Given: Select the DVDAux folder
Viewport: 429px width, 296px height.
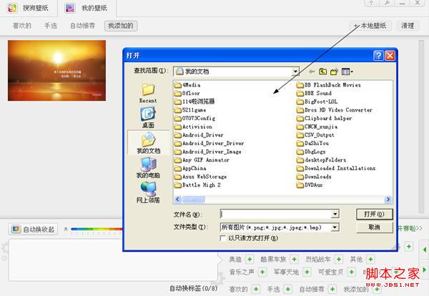Looking at the screenshot, I should pyautogui.click(x=310, y=185).
